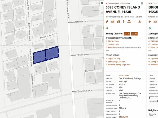
Task: Click the lot area value 1,882 sq ft
Action: pos(123,81)
